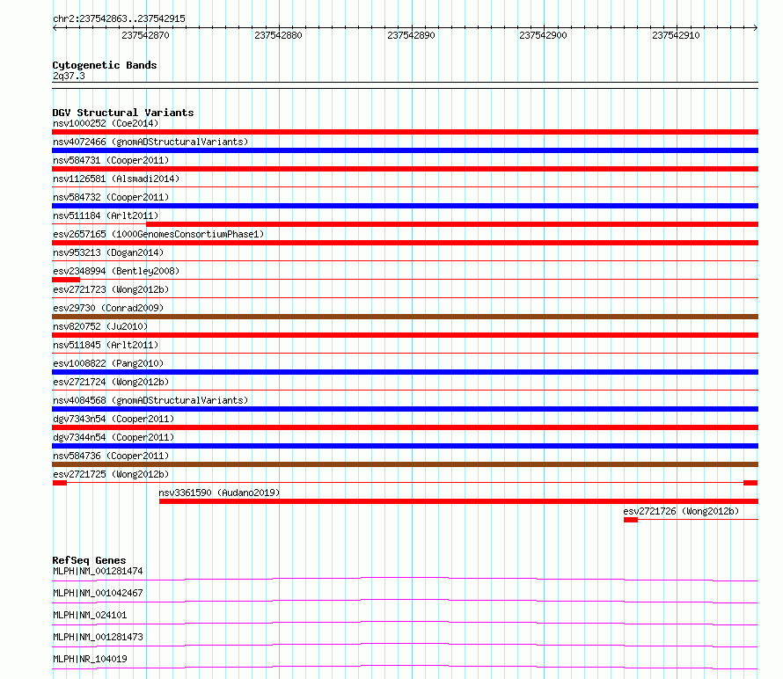Select the MLPH|NM_001042467 transcript label
The height and width of the screenshot is (679, 783).
[x=98, y=593]
